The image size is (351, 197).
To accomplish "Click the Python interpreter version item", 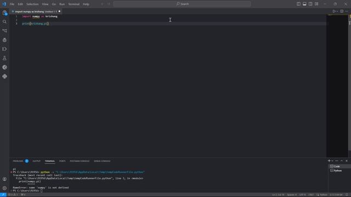I will [x=336, y=195].
